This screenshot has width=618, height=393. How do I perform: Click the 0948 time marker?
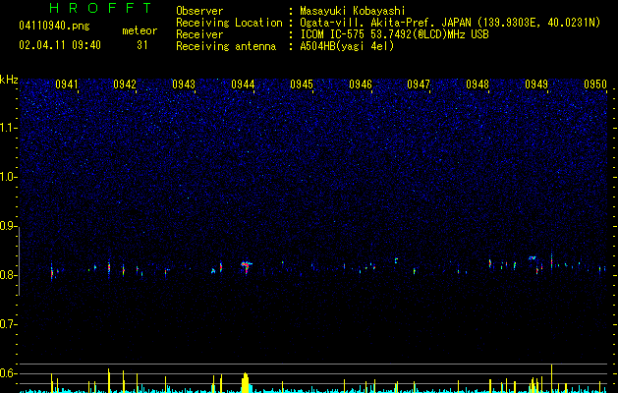478,84
